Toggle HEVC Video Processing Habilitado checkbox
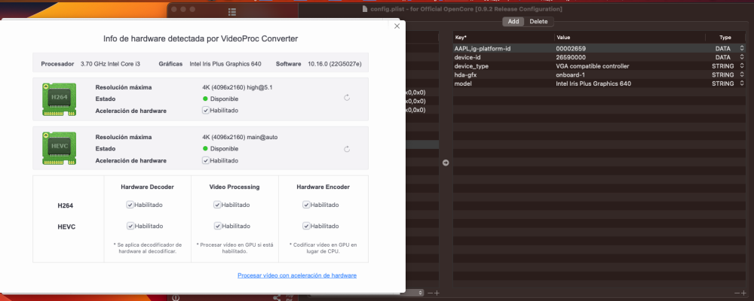Image resolution: width=754 pixels, height=301 pixels. coord(217,226)
